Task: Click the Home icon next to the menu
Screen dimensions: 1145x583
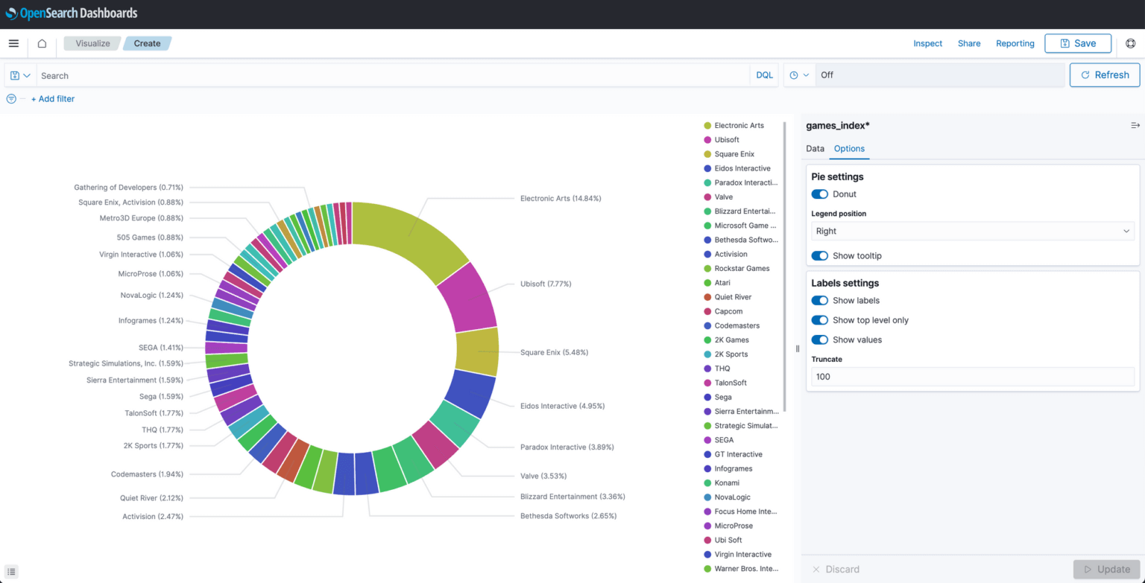Action: tap(42, 43)
